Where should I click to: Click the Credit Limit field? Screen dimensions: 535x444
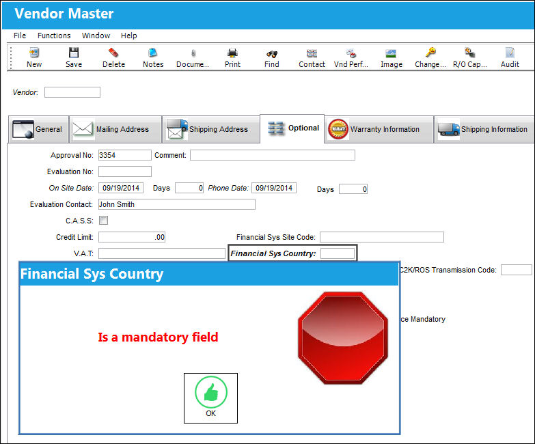click(132, 237)
